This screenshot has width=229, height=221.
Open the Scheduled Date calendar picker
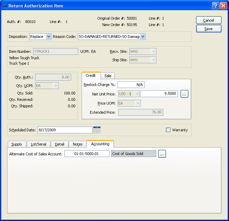click(97, 130)
